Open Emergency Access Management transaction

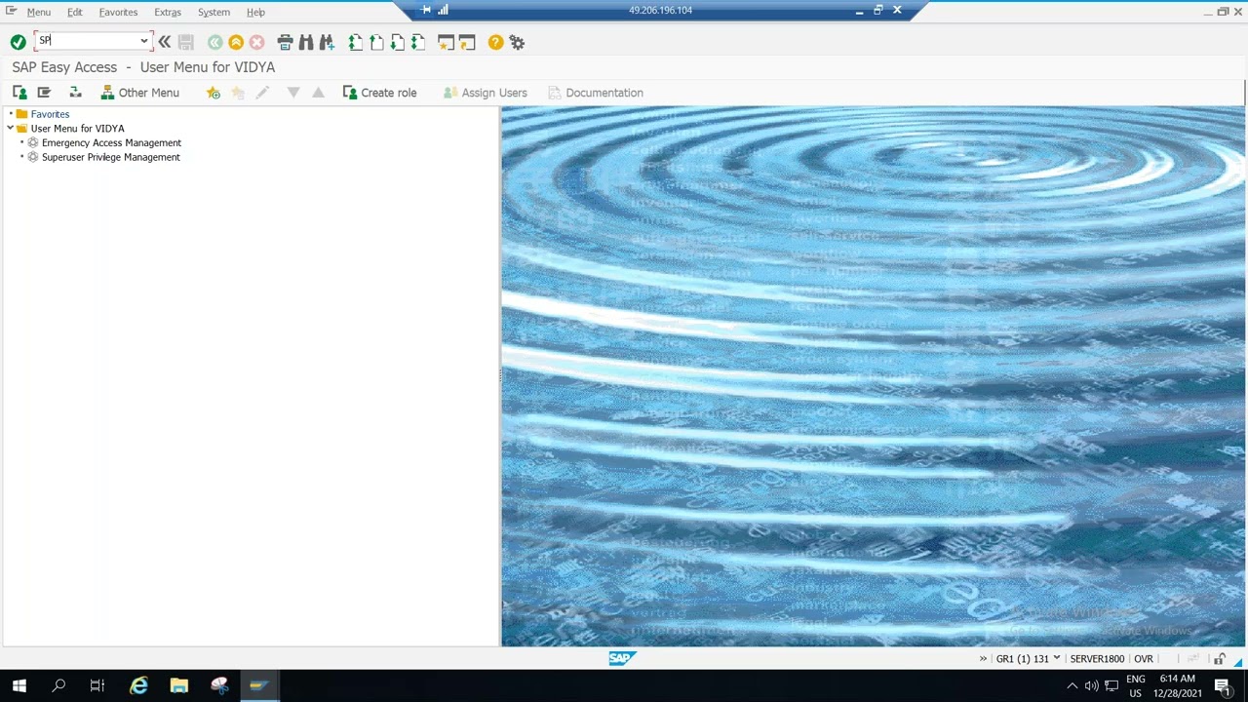pyautogui.click(x=111, y=142)
